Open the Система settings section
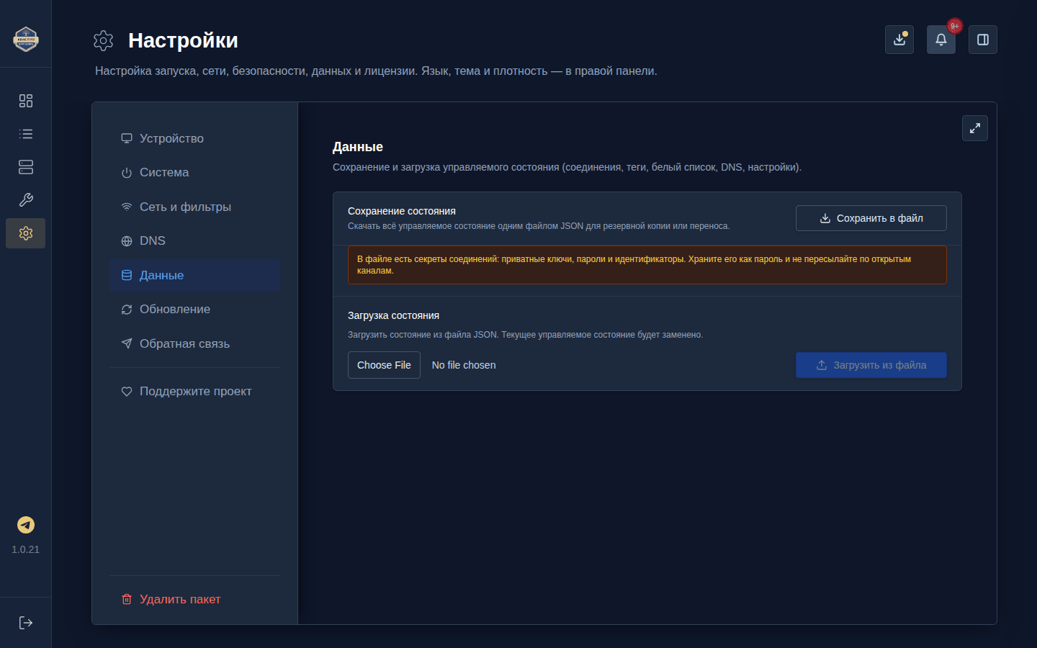The image size is (1037, 648). pos(194,173)
